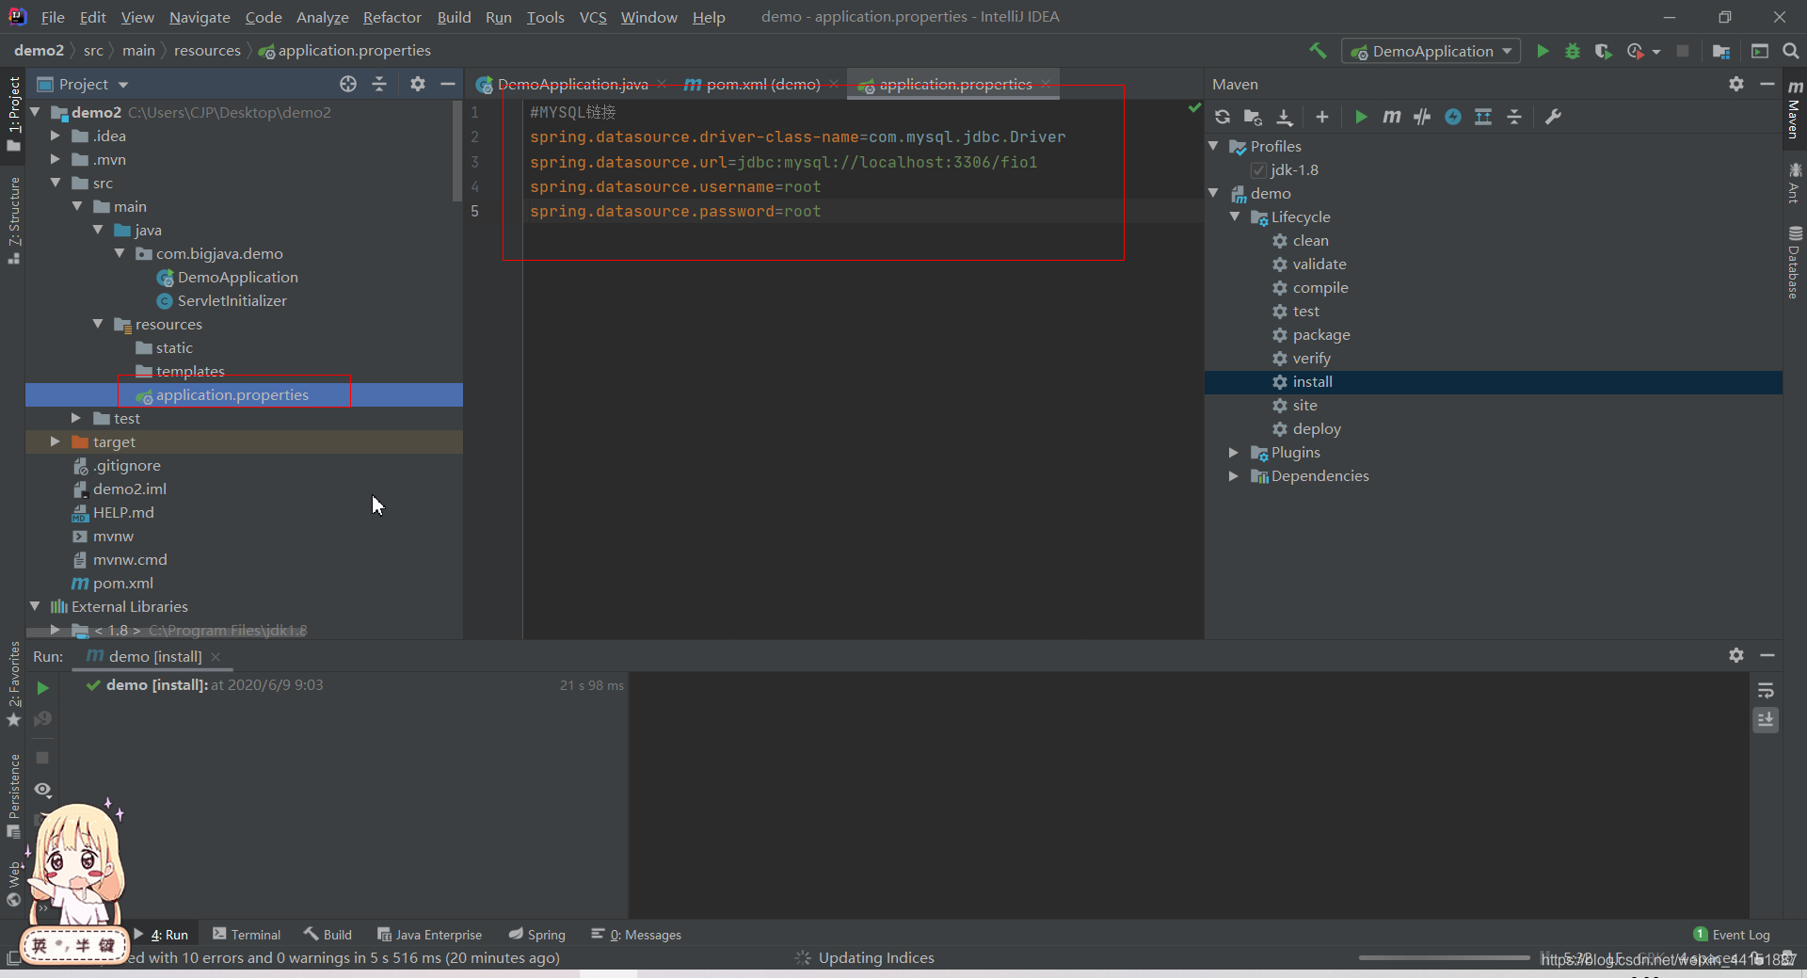1807x978 pixels.
Task: Generate sources and update folders Maven icon
Action: 1253,117
